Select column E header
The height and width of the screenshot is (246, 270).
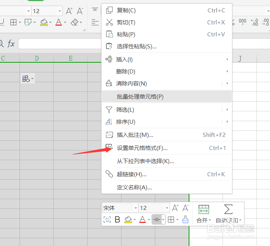pyautogui.click(x=71, y=58)
